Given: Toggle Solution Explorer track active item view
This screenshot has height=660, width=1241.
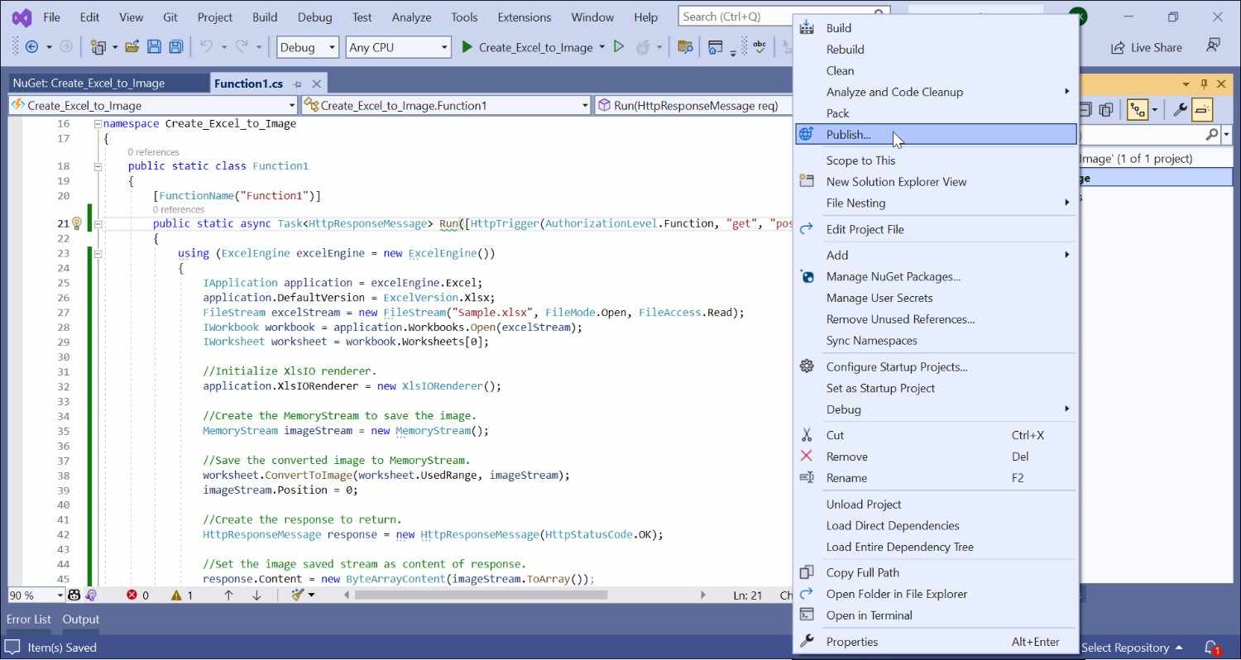Looking at the screenshot, I should [x=1138, y=109].
